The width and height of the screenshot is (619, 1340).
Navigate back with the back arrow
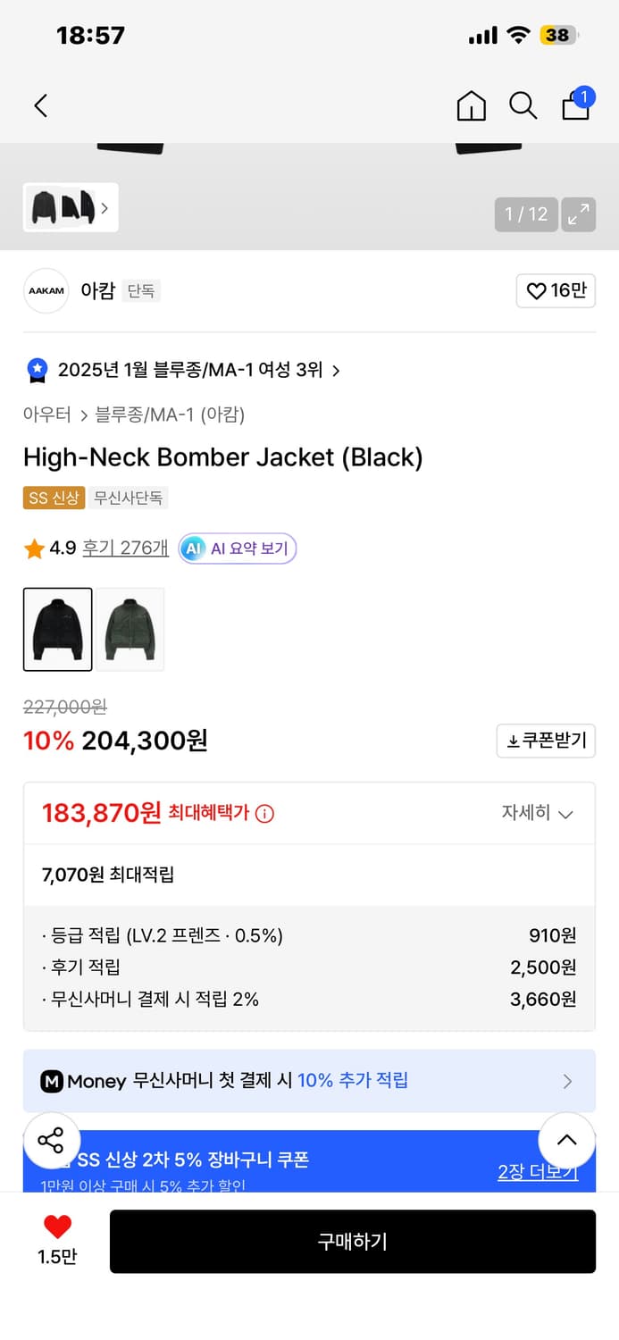tap(40, 105)
